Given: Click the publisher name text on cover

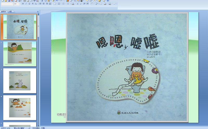Looking at the screenshot, I should [x=129, y=113].
